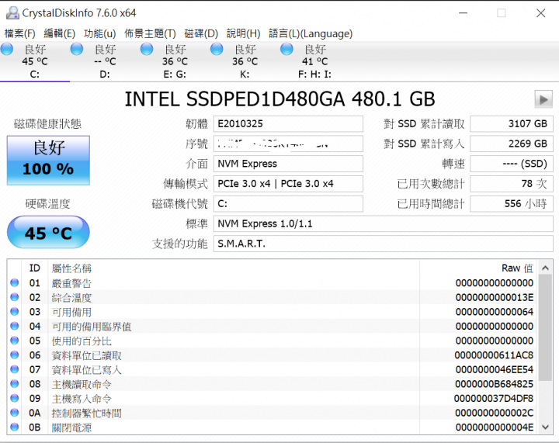This screenshot has width=559, height=443.
Task: Click the status orb for drive K:
Action: click(217, 49)
